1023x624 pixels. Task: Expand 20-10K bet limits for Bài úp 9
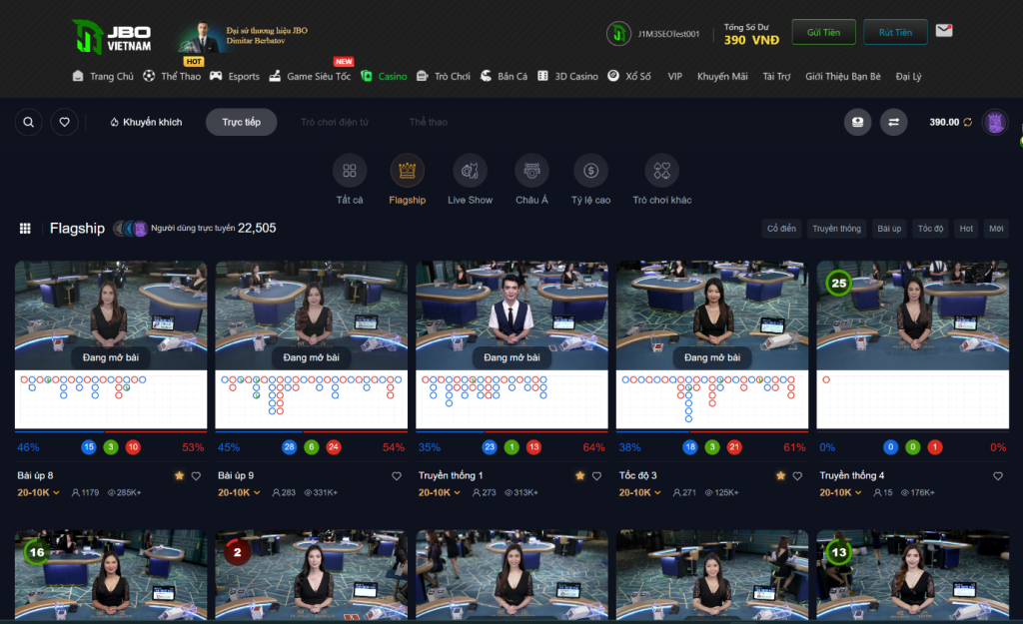pos(239,492)
